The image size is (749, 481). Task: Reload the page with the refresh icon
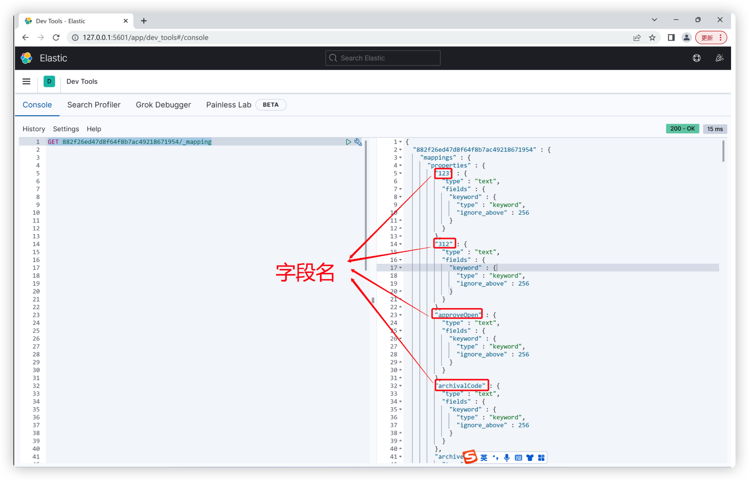pos(56,37)
